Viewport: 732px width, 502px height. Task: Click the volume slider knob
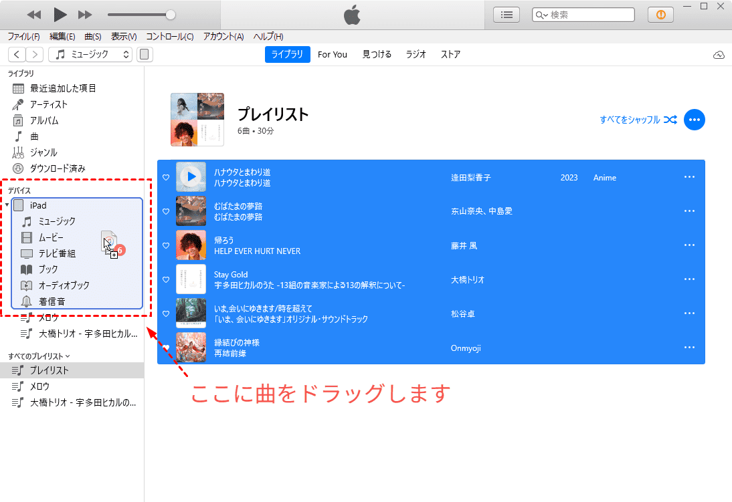(x=171, y=14)
